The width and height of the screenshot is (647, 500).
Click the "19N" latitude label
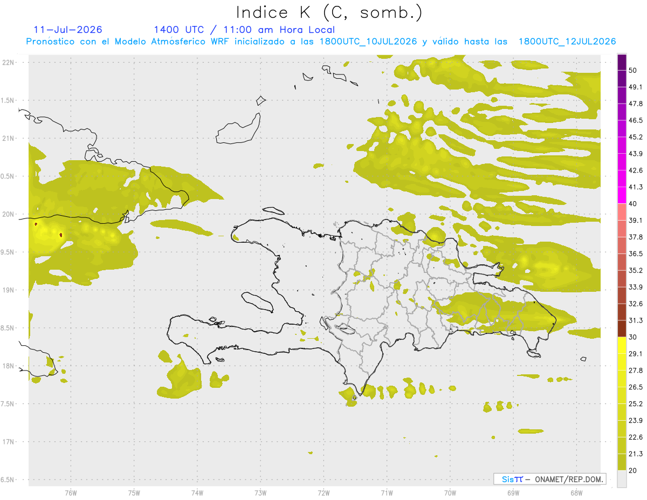point(9,290)
